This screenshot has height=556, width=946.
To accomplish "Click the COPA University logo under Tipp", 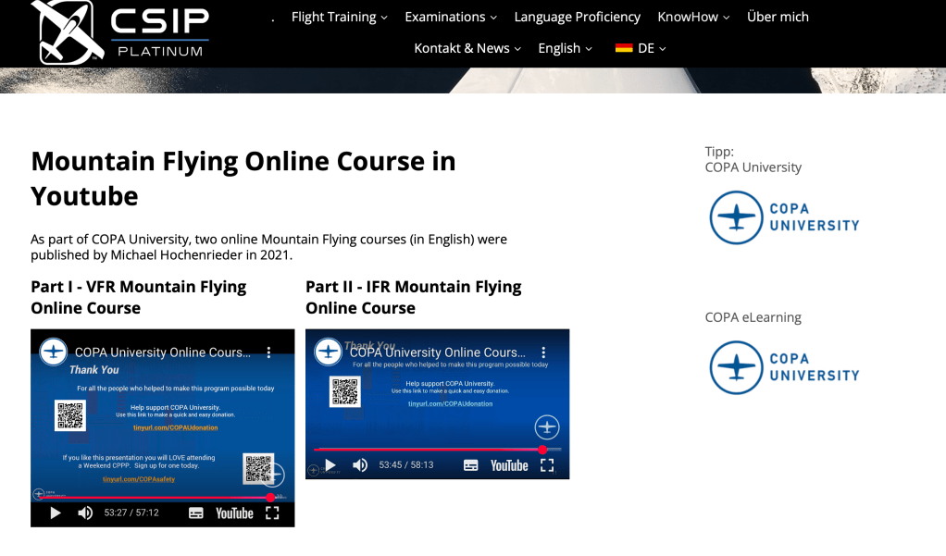I will point(784,217).
